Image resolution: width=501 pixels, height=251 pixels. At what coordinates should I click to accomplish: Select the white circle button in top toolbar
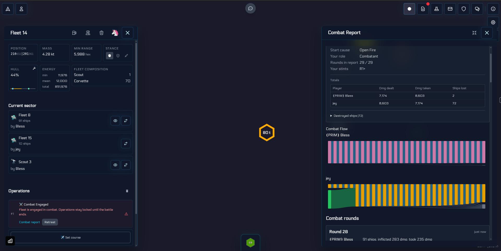[x=409, y=9]
